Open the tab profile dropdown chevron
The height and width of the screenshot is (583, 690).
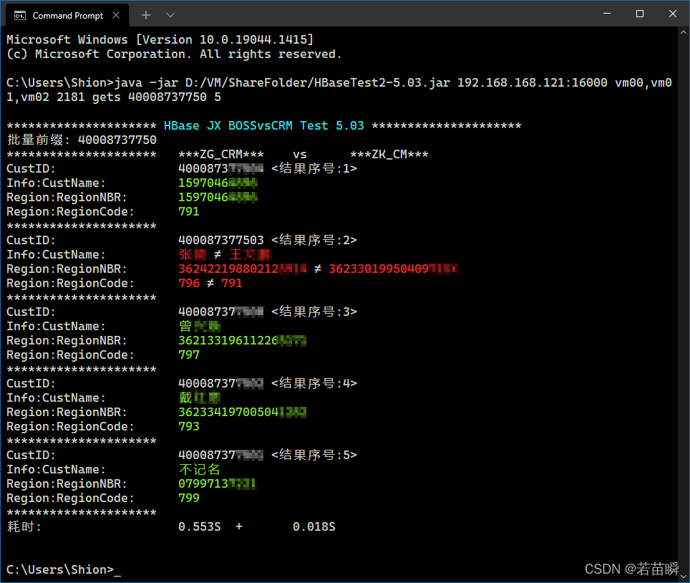[170, 16]
